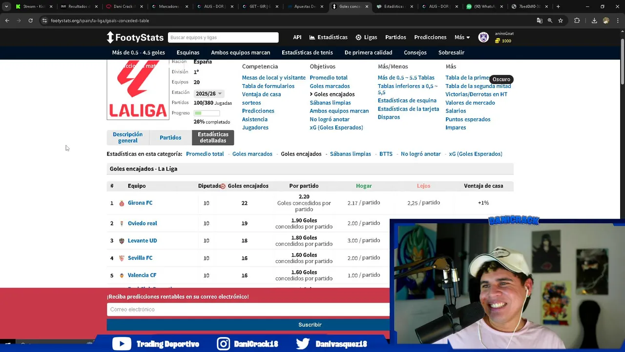Click the Tabla de formularios link
Image resolution: width=625 pixels, height=352 pixels.
tap(268, 86)
